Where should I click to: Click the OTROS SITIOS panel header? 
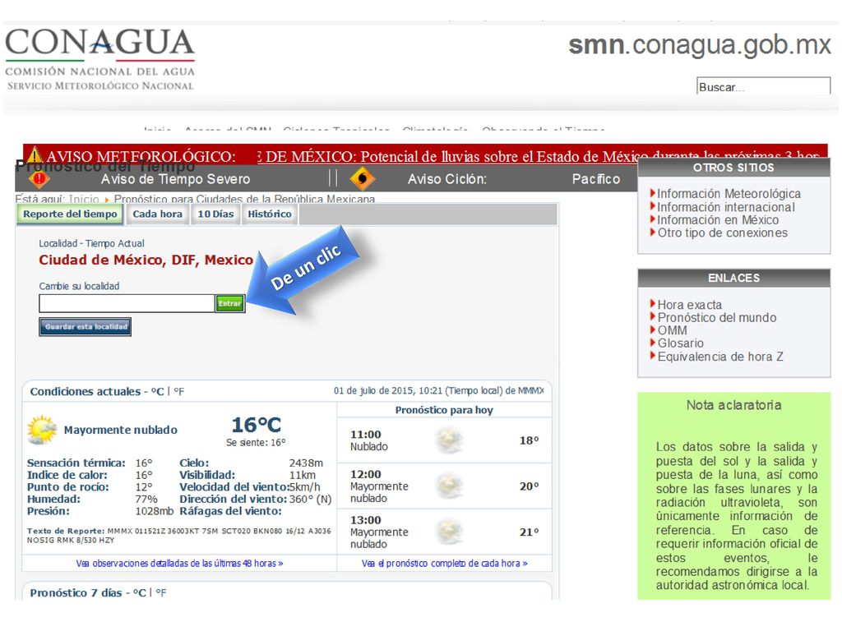coord(733,168)
